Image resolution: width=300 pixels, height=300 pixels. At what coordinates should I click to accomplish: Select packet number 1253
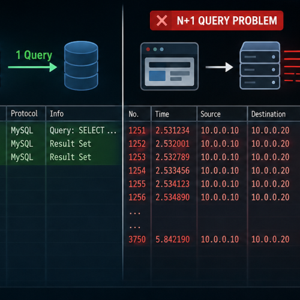click(137, 157)
